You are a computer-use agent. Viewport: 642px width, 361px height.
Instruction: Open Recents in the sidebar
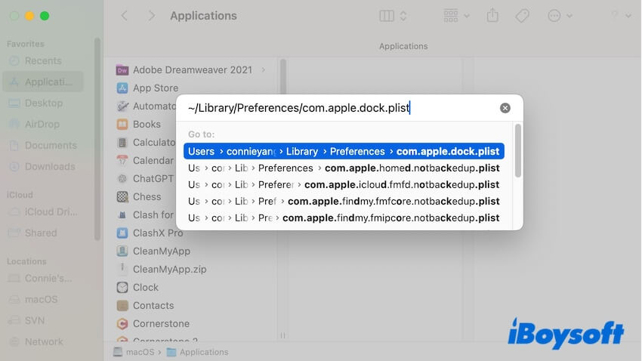pyautogui.click(x=43, y=60)
